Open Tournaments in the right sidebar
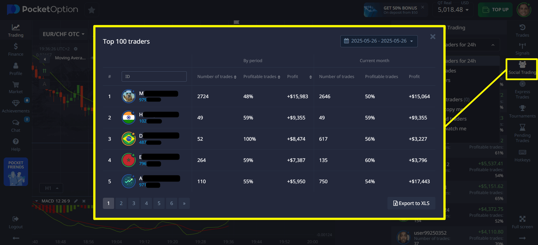Screen dimensions: 538x245 (522, 111)
